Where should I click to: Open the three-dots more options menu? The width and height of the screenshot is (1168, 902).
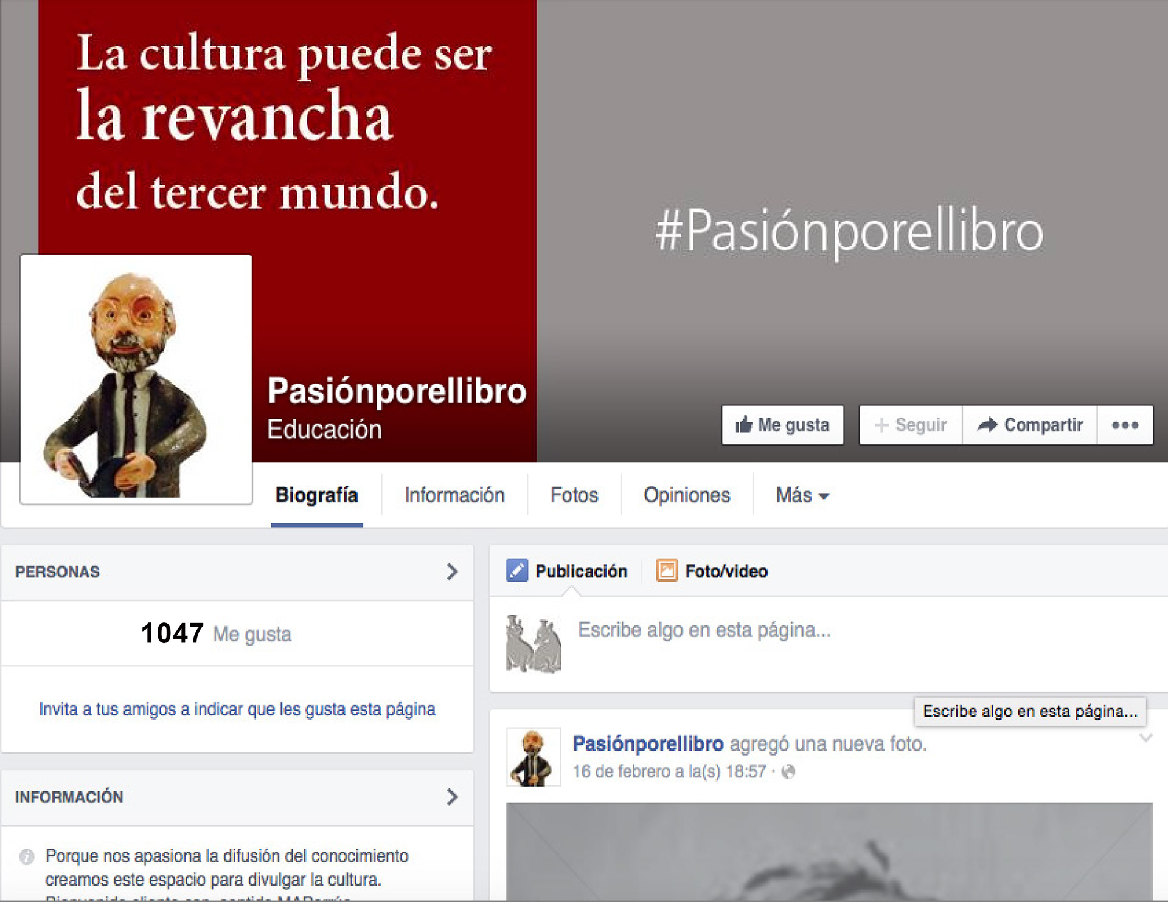tap(1125, 425)
